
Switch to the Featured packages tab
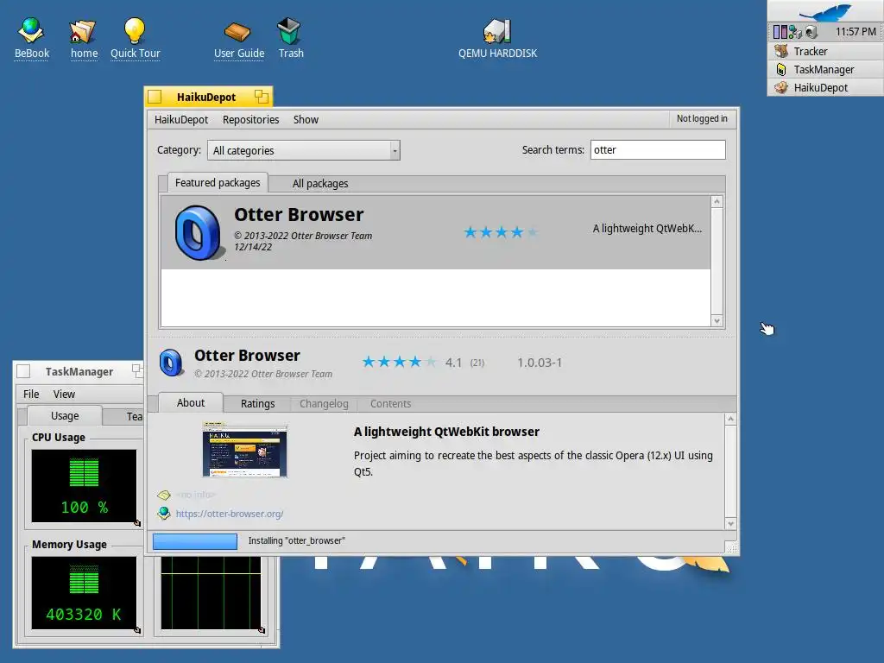[x=217, y=183]
